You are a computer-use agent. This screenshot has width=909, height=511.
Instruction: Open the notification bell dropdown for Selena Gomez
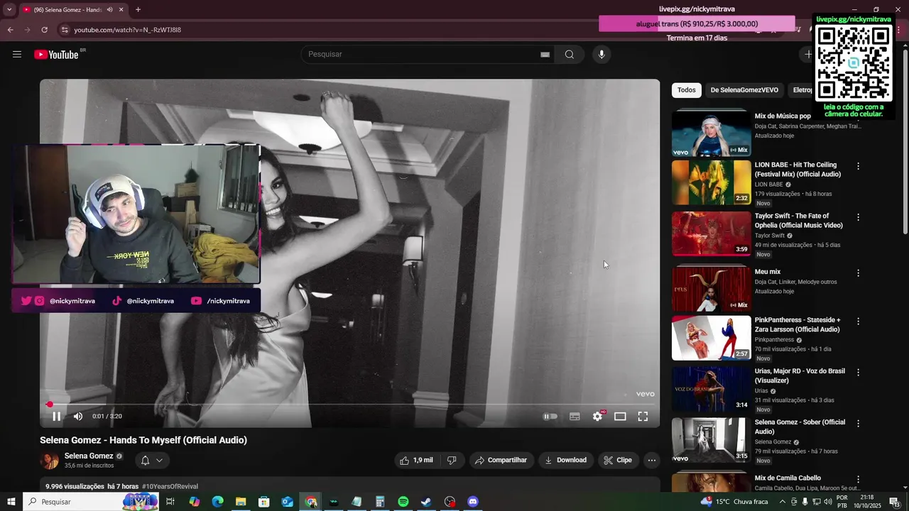click(x=151, y=460)
